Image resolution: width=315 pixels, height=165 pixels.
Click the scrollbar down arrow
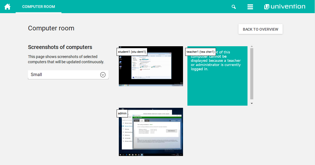pos(252,103)
